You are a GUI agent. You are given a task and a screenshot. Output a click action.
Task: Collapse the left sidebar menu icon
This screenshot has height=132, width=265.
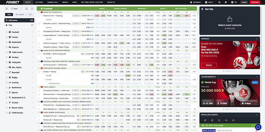click(7, 9)
